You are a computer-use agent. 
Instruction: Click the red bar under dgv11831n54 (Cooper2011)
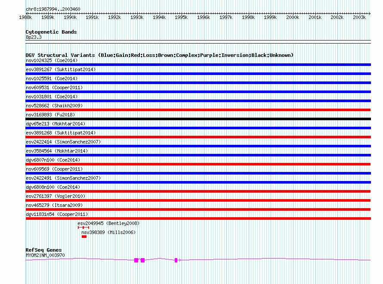point(198,218)
